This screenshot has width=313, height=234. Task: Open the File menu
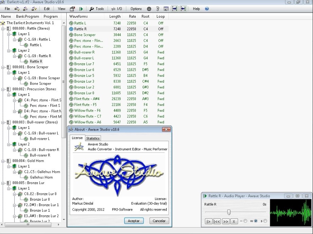7,9
